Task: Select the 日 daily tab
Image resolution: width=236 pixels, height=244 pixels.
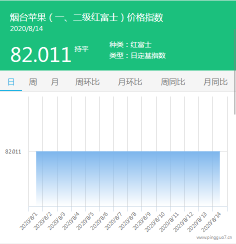Action: [x=11, y=82]
